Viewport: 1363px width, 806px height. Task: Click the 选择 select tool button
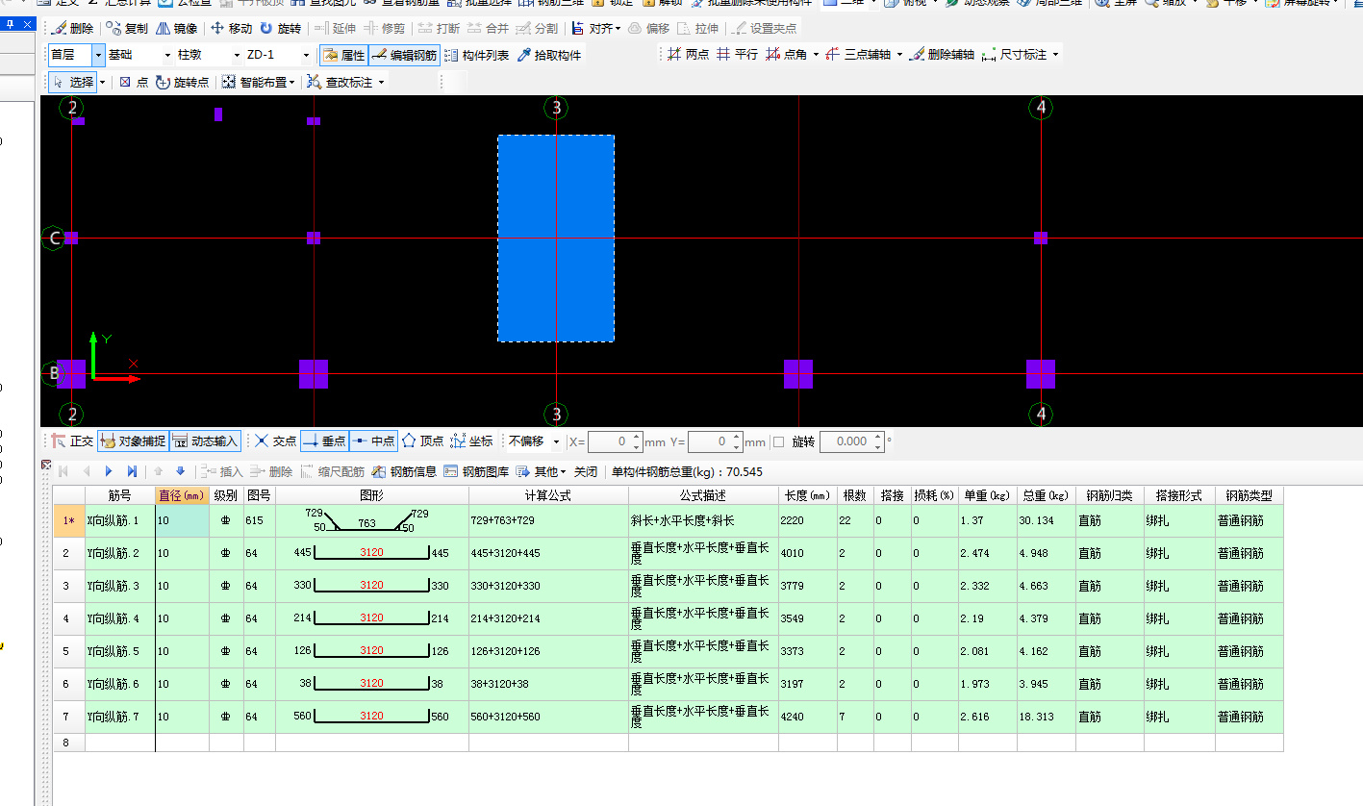[x=73, y=83]
